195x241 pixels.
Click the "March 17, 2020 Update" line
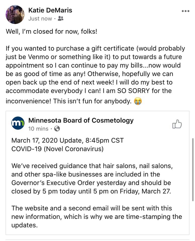click(67, 140)
